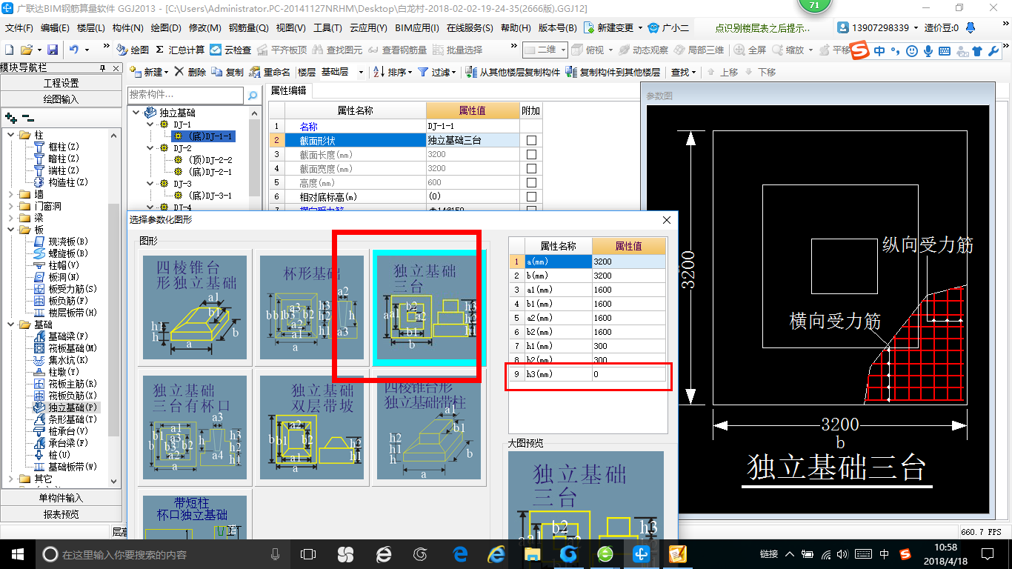Click 从其他楼层复制构件 button
The width and height of the screenshot is (1012, 569).
point(513,72)
